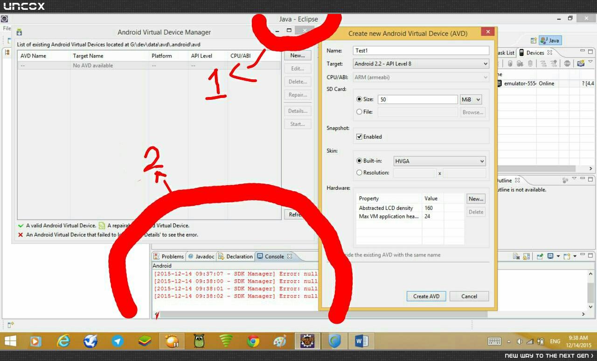Click the Dump HPROF file icon in Devices
The height and width of the screenshot is (361, 597).
520,64
